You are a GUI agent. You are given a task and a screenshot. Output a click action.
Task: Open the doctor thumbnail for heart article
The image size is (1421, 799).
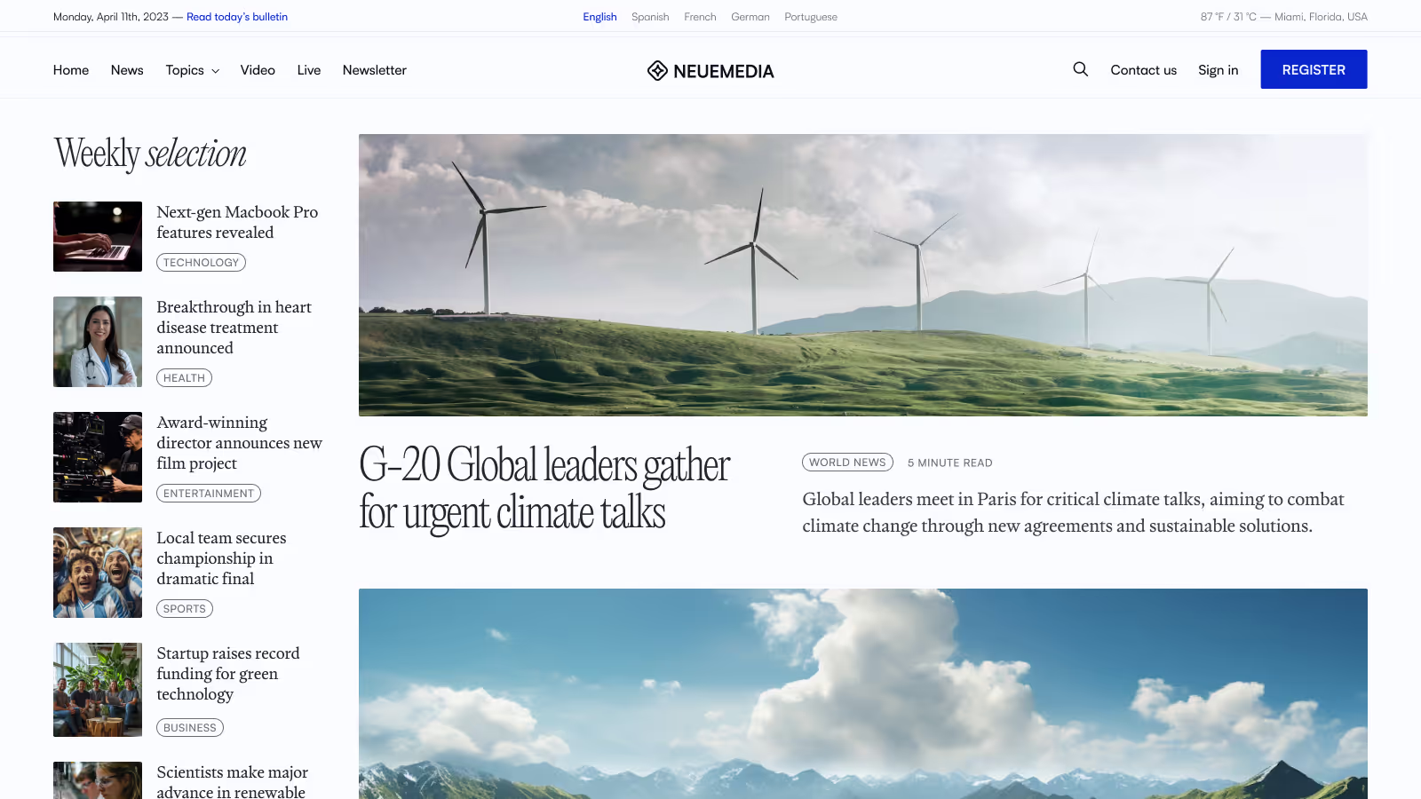coord(98,342)
